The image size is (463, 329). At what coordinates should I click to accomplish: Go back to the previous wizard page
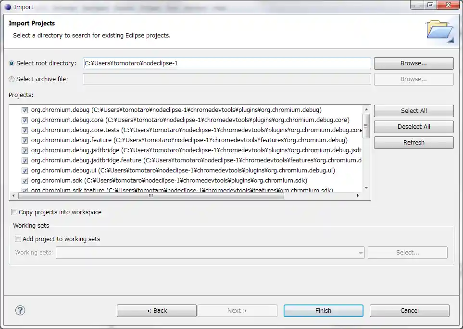156,310
